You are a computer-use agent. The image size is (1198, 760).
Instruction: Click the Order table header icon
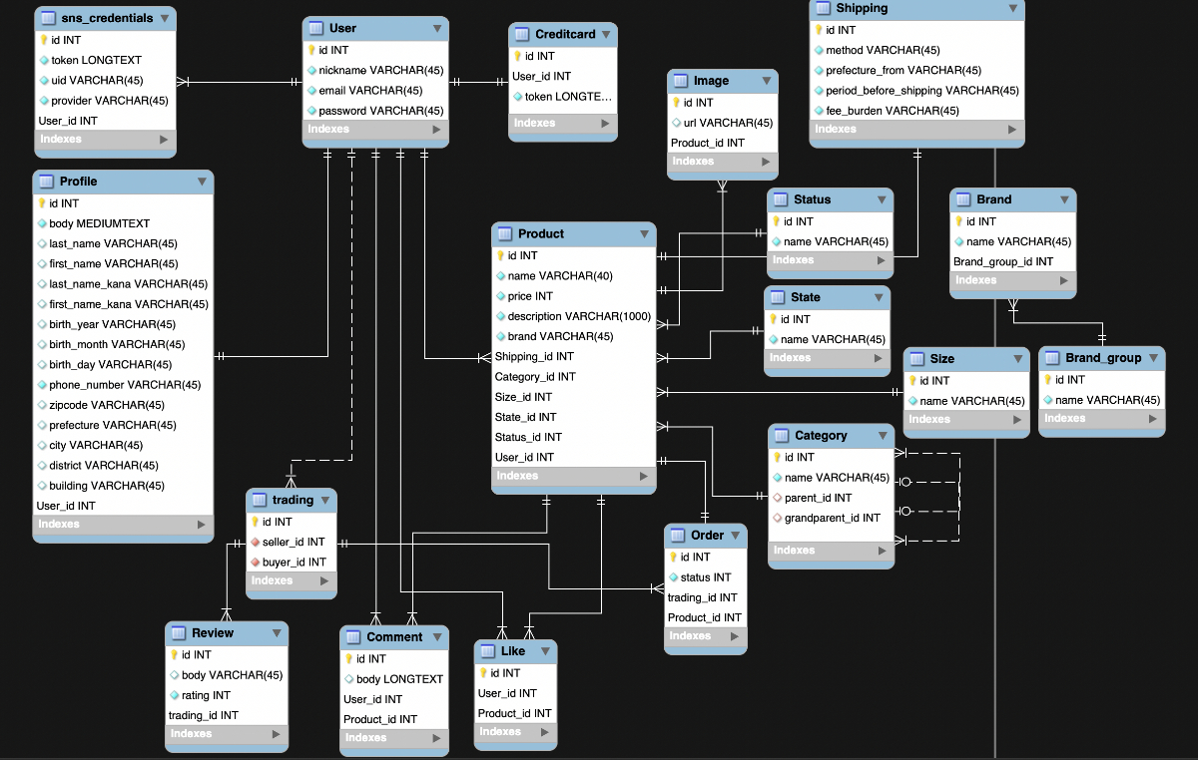pos(677,536)
